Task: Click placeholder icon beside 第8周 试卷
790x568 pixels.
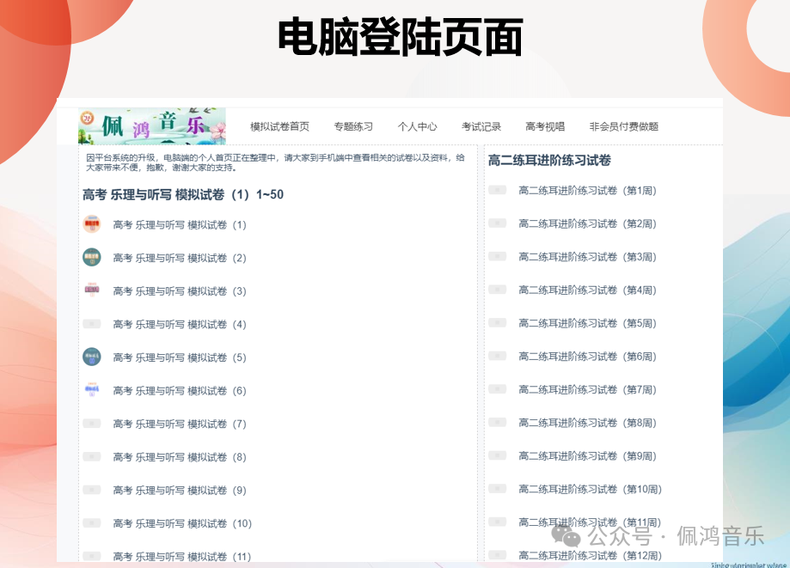Action: click(497, 422)
